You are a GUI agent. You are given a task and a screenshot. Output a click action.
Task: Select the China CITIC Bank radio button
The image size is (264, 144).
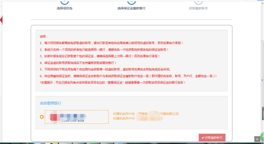(42, 116)
